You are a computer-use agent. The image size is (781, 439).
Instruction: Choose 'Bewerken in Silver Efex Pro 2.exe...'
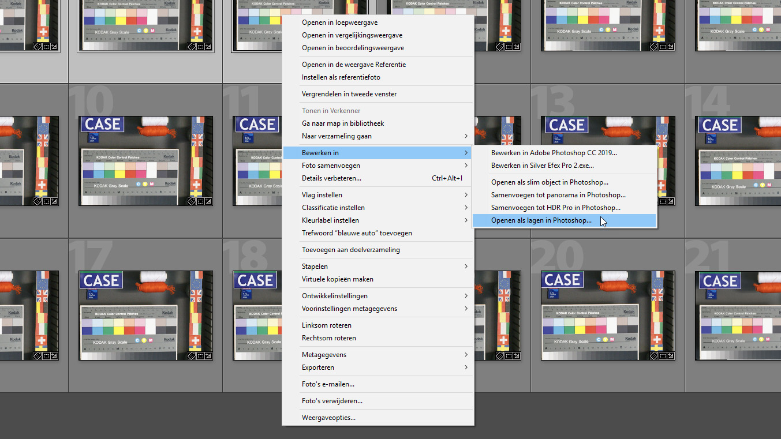pyautogui.click(x=565, y=166)
